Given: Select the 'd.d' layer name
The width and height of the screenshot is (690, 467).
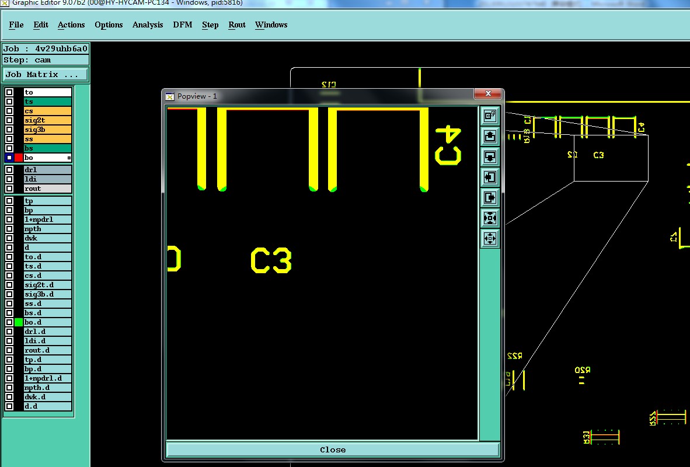Looking at the screenshot, I should tap(47, 406).
